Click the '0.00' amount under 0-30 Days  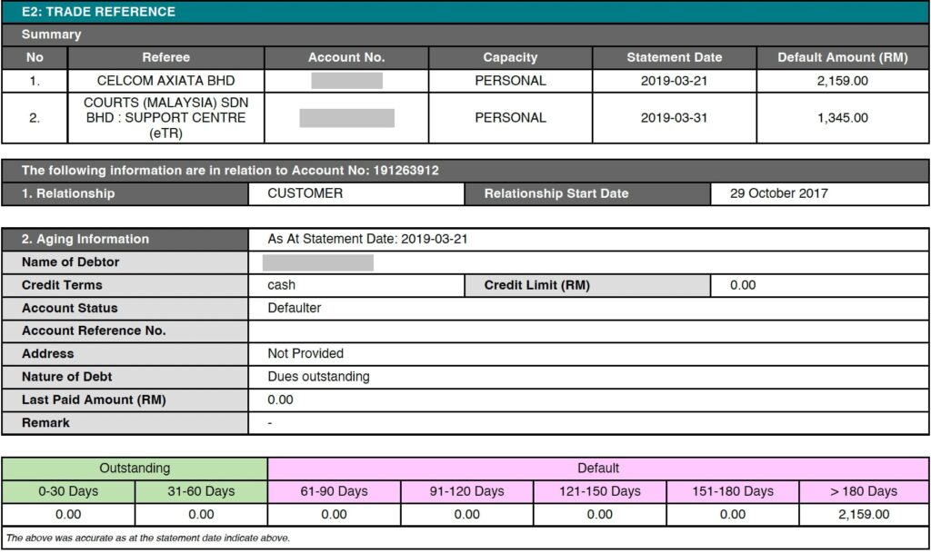[68, 515]
